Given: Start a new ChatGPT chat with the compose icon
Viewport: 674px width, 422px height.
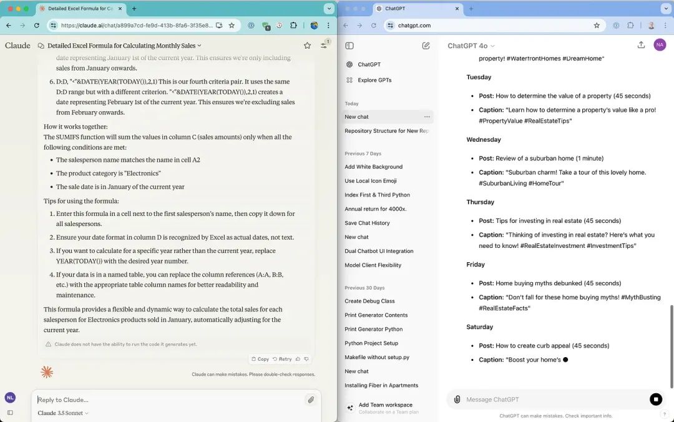Looking at the screenshot, I should point(426,46).
